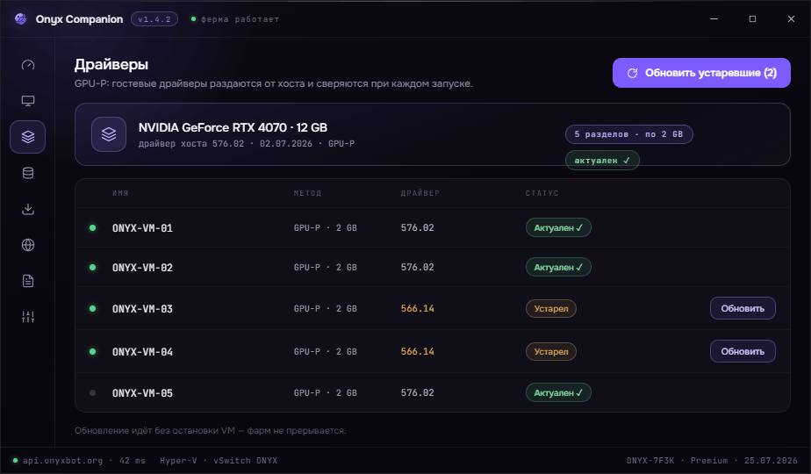The height and width of the screenshot is (474, 811).
Task: Select the ONYX-VM-03 name
Action: [142, 308]
